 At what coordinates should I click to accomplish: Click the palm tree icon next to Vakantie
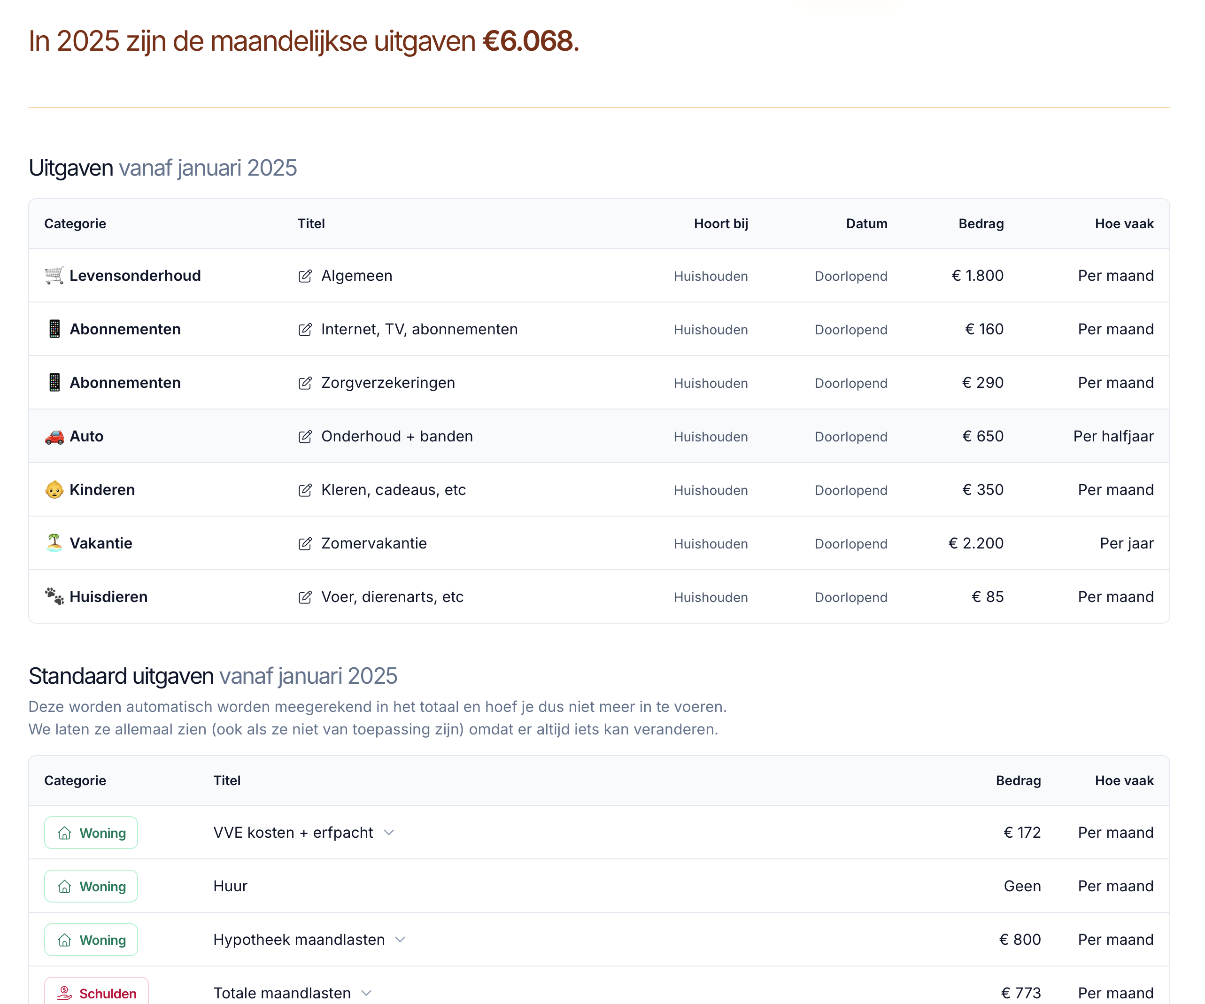tap(54, 543)
